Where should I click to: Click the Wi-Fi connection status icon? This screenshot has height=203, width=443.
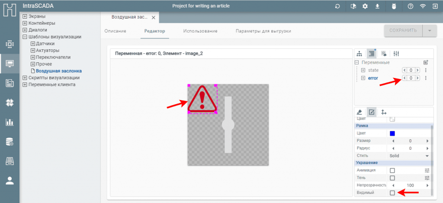(x=423, y=6)
